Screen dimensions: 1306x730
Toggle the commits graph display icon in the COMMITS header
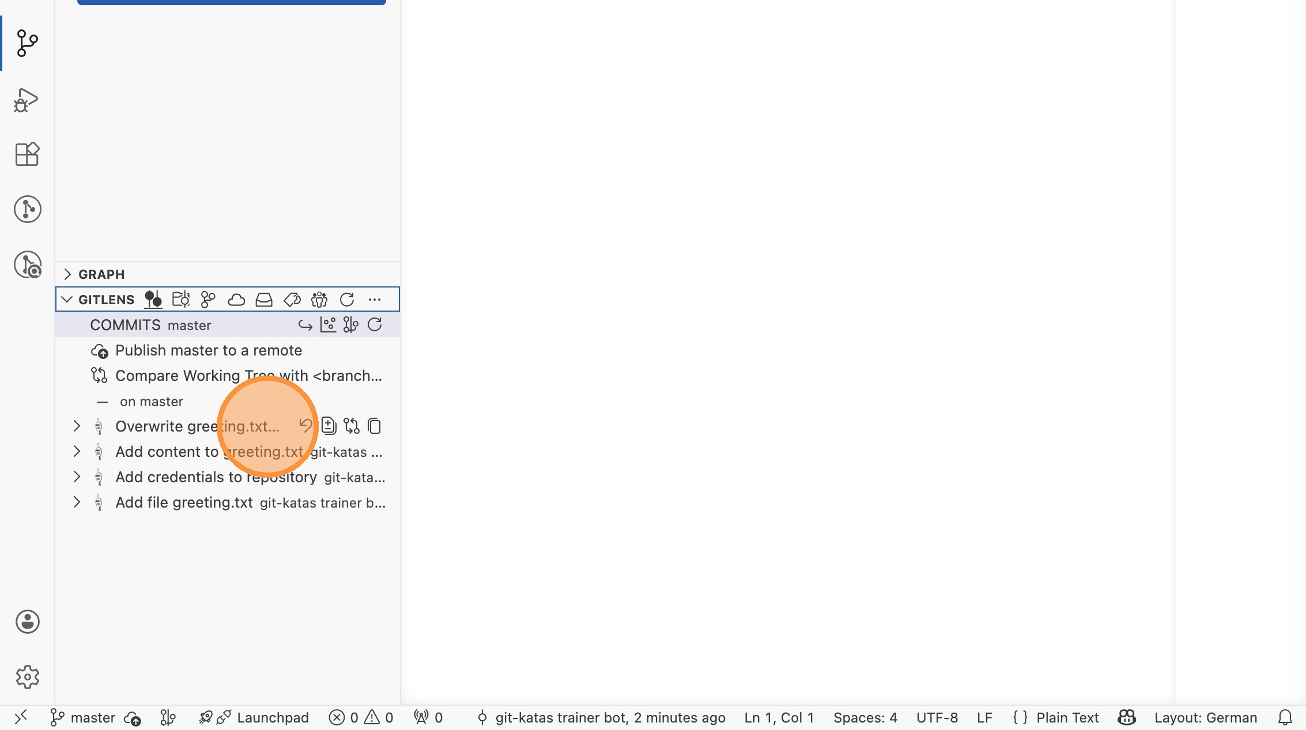(328, 325)
